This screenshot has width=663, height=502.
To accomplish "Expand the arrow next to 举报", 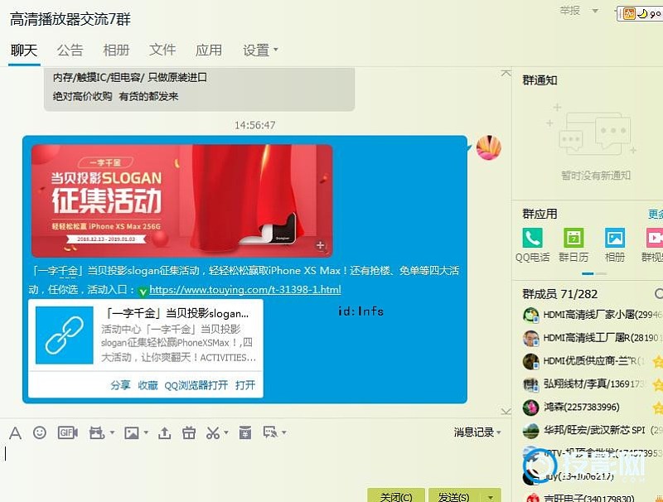I will point(595,11).
